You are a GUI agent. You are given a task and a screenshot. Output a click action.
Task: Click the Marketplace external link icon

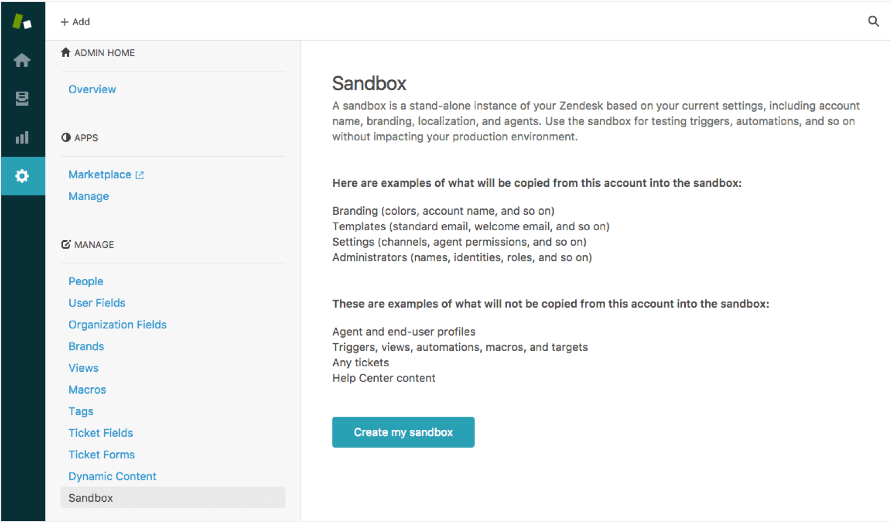(x=139, y=175)
